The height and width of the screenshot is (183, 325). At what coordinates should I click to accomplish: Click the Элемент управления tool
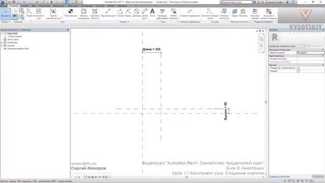click(189, 13)
